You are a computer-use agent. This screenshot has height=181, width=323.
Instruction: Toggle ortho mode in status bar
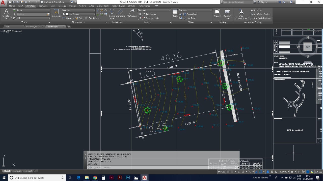[239, 172]
